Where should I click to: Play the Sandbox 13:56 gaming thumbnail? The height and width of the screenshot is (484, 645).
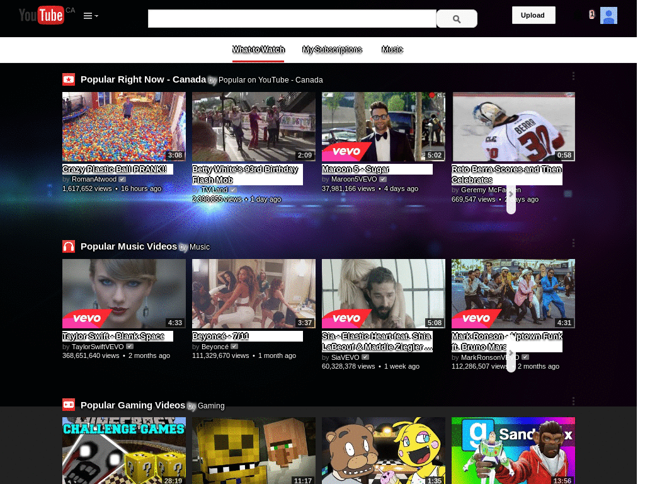(x=513, y=451)
